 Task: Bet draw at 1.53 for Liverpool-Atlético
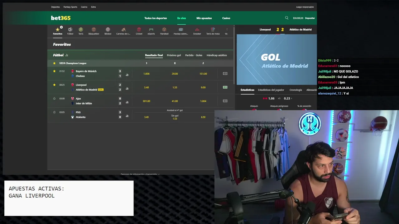tap(175, 87)
